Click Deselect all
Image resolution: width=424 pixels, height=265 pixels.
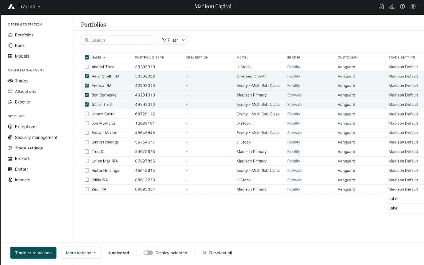[217, 253]
